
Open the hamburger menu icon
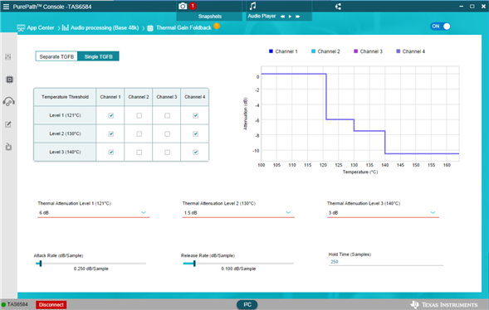coord(6,7)
